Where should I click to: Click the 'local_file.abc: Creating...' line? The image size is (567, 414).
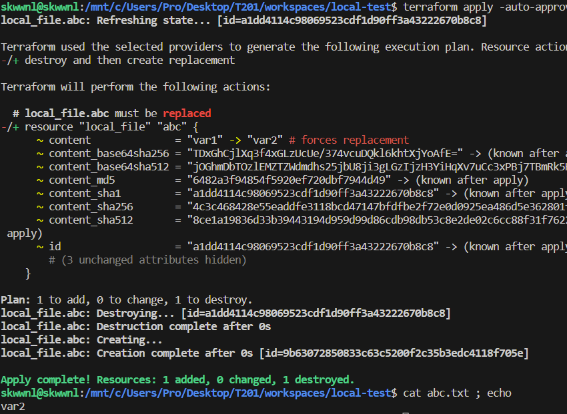coord(81,340)
